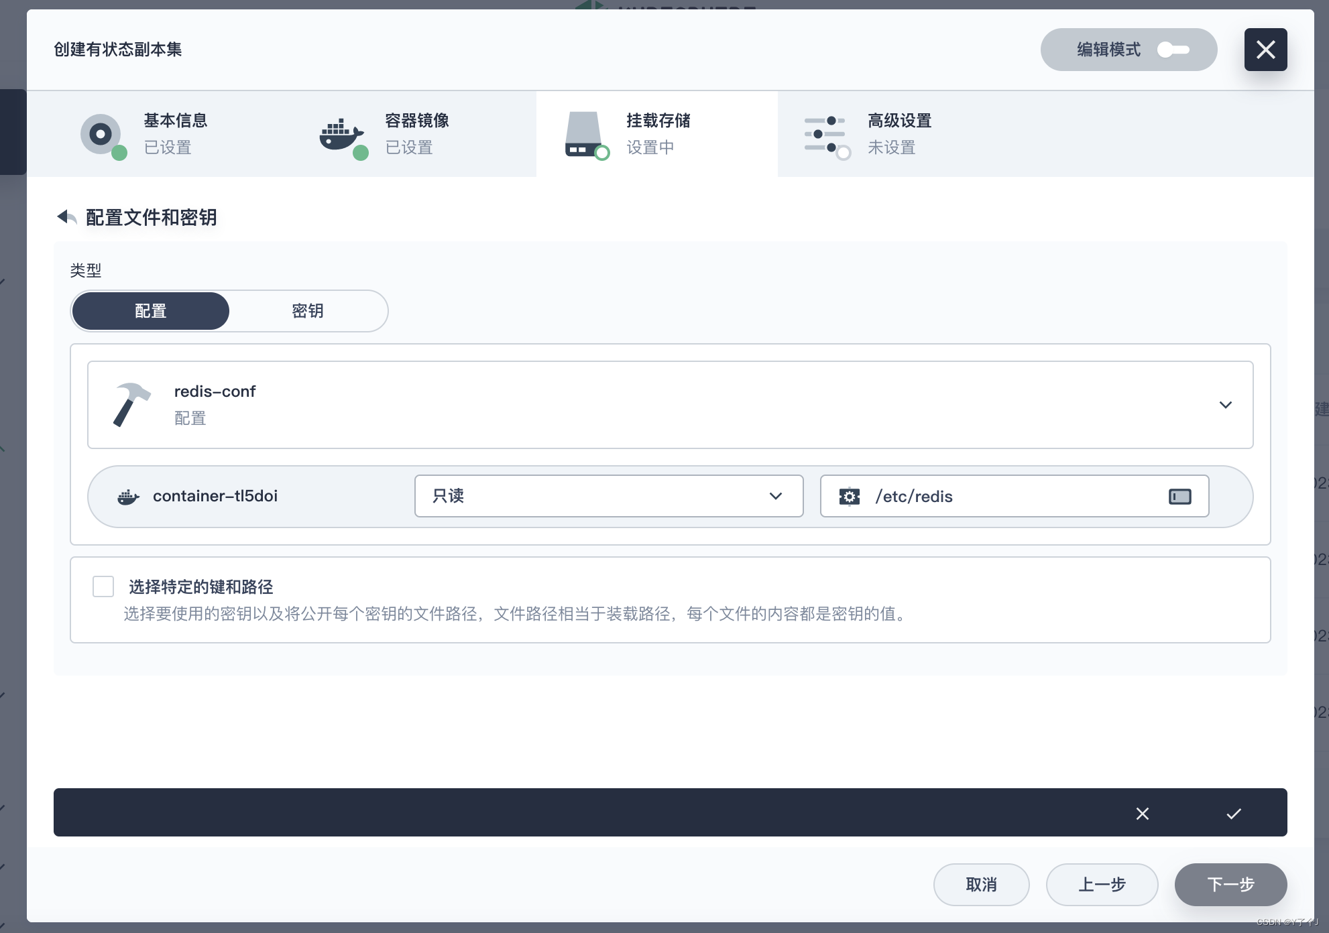This screenshot has height=933, width=1329.
Task: Click the container-tl5doi label
Action: (215, 496)
